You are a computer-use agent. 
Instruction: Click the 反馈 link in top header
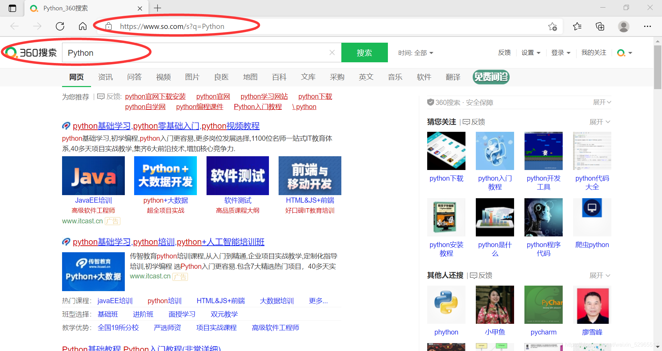(504, 53)
